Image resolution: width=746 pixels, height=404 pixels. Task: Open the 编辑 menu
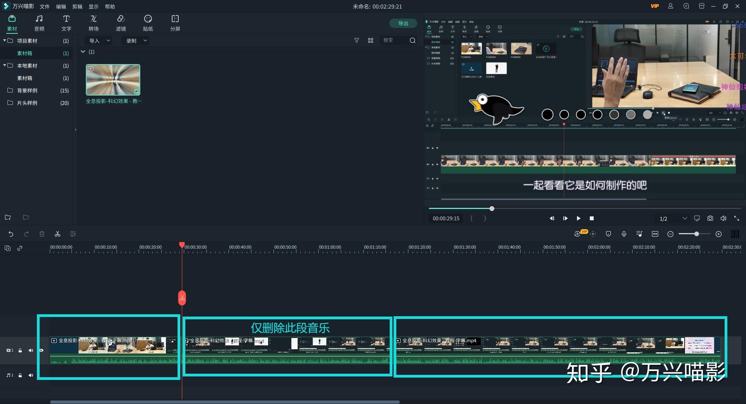(61, 7)
